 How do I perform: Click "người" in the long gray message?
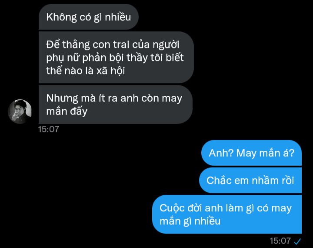(166, 44)
